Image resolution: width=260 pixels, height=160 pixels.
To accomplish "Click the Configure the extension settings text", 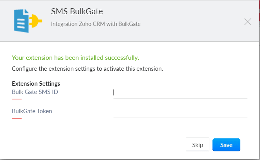I will (x=87, y=69).
